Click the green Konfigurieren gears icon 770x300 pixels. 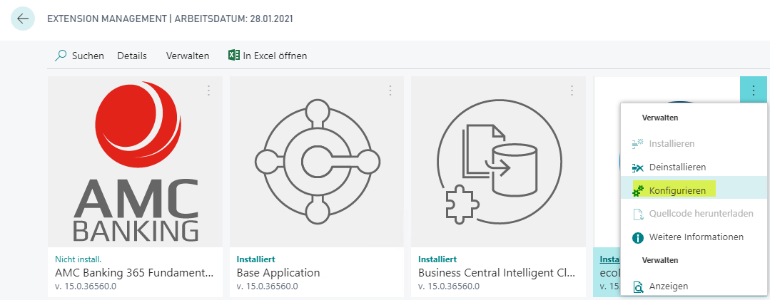click(x=637, y=191)
